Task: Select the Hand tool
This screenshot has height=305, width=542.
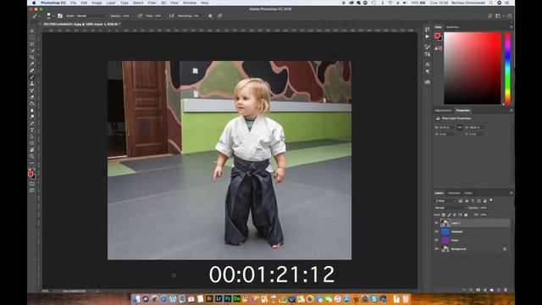Action: [x=32, y=150]
